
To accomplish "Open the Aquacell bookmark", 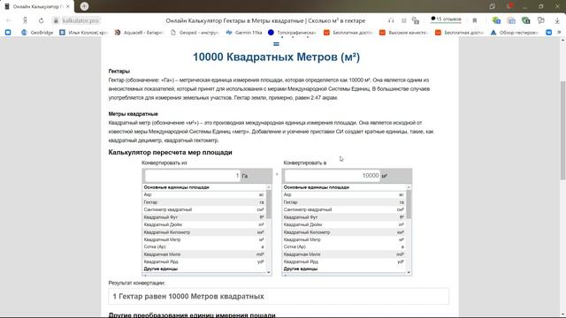I will point(139,33).
